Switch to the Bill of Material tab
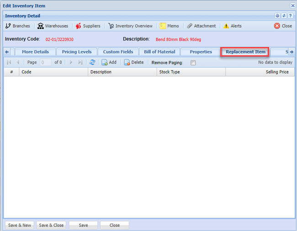This screenshot has width=297, height=231. (159, 52)
